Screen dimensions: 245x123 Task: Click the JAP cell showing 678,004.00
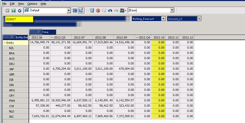pyautogui.click(x=124, y=69)
